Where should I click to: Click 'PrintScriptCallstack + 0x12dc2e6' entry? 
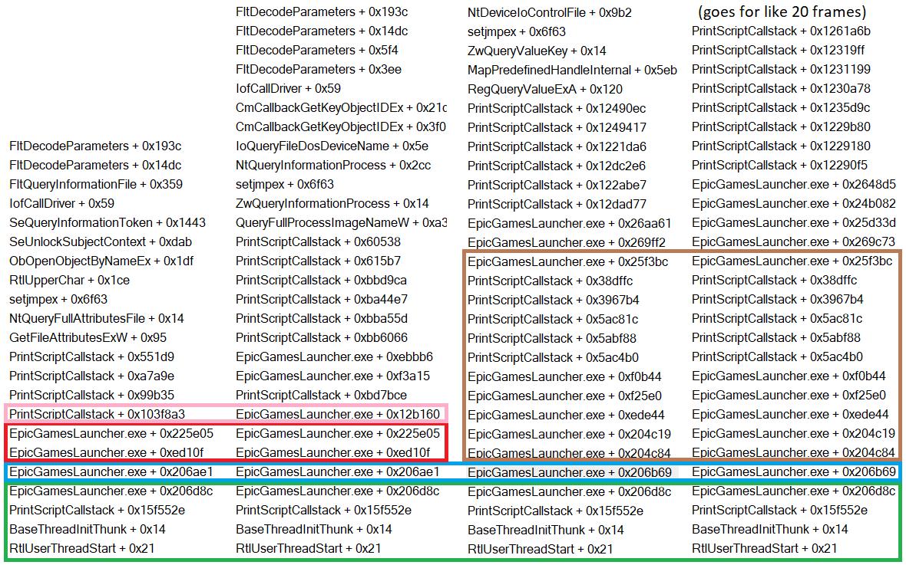(x=557, y=166)
